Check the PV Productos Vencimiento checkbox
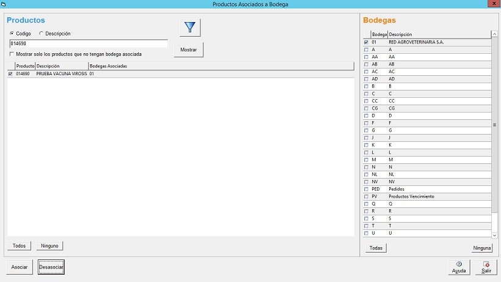Viewport: 501px width, 282px height. tap(366, 196)
